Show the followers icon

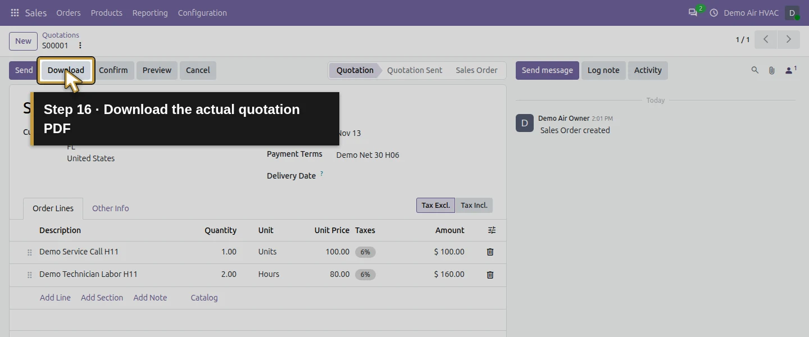(x=791, y=70)
